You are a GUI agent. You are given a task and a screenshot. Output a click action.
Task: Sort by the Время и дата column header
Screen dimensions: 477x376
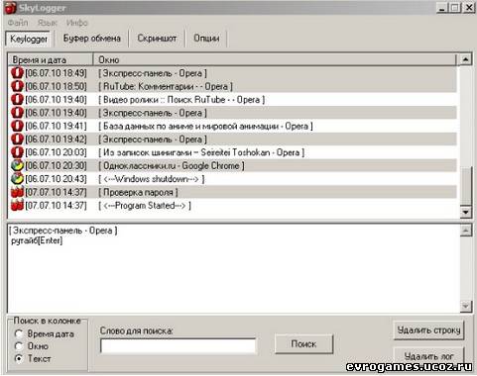pos(51,59)
